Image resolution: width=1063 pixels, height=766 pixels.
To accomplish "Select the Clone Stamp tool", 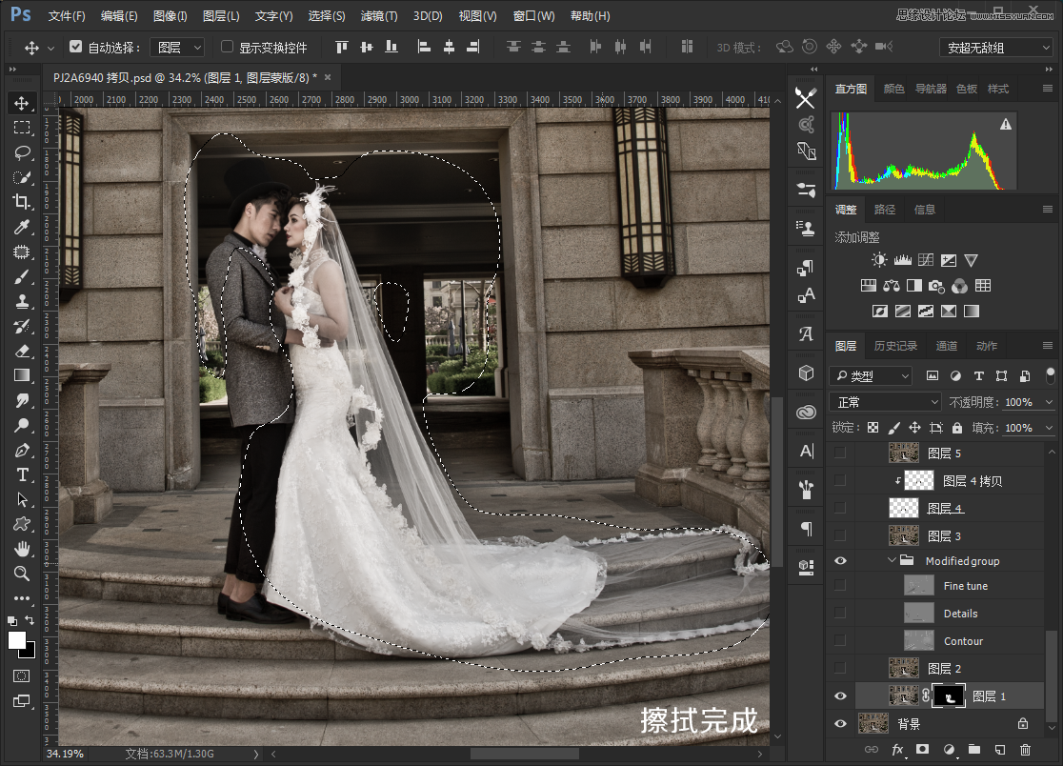I will coord(22,301).
